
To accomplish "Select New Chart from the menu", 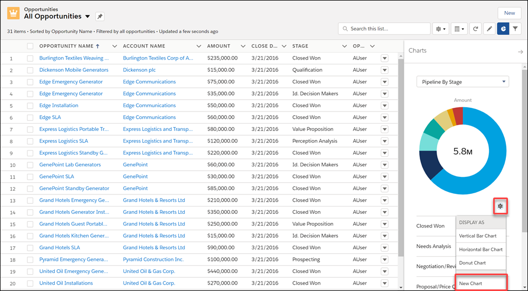I will (481, 283).
